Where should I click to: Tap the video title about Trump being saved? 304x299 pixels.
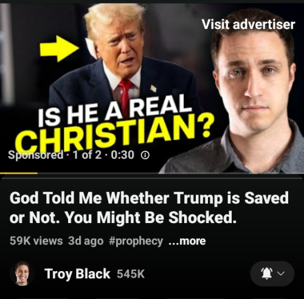click(149, 208)
